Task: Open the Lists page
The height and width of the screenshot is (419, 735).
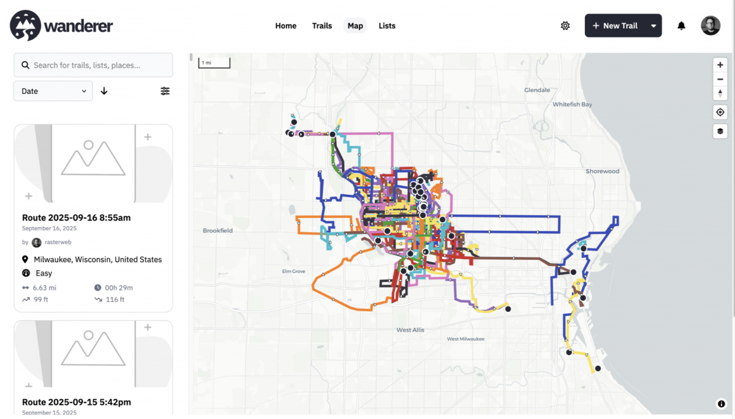Action: (x=387, y=26)
